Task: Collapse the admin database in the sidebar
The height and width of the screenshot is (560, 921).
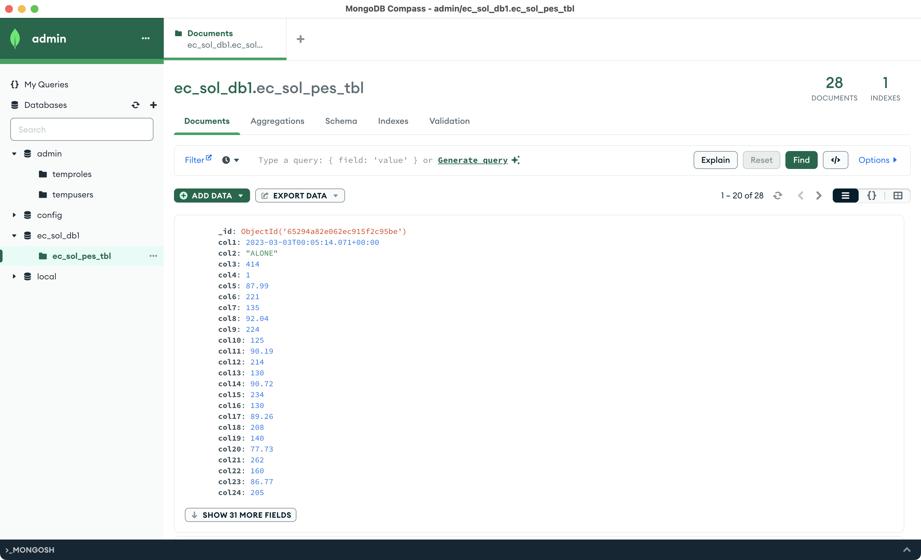Action: click(14, 154)
